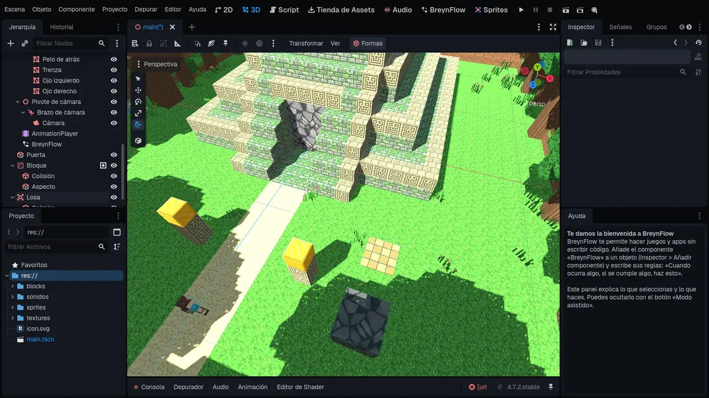The height and width of the screenshot is (398, 709).
Task: Toggle visibility of Aspecto node
Action: (x=113, y=187)
